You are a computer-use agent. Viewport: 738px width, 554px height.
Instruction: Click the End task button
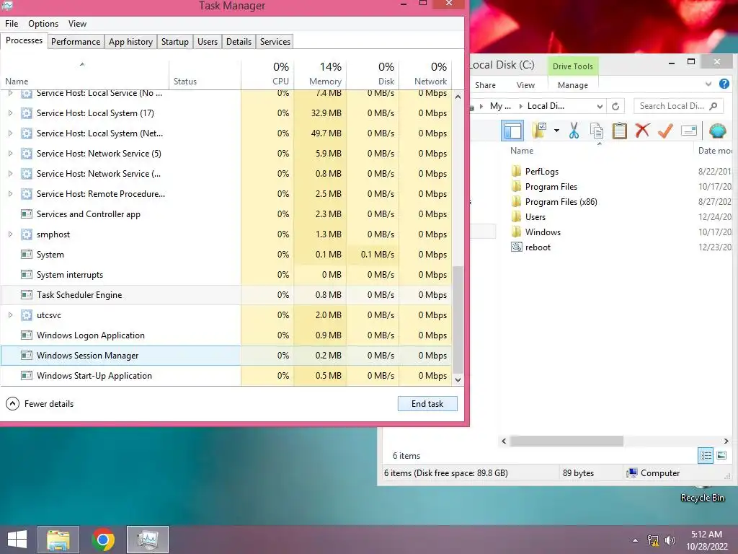427,404
